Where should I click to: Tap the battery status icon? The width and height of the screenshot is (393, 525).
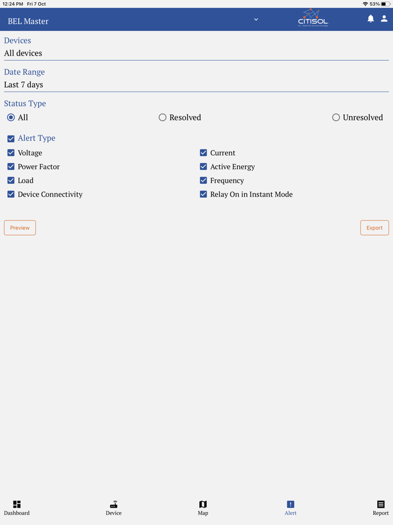pos(386,4)
